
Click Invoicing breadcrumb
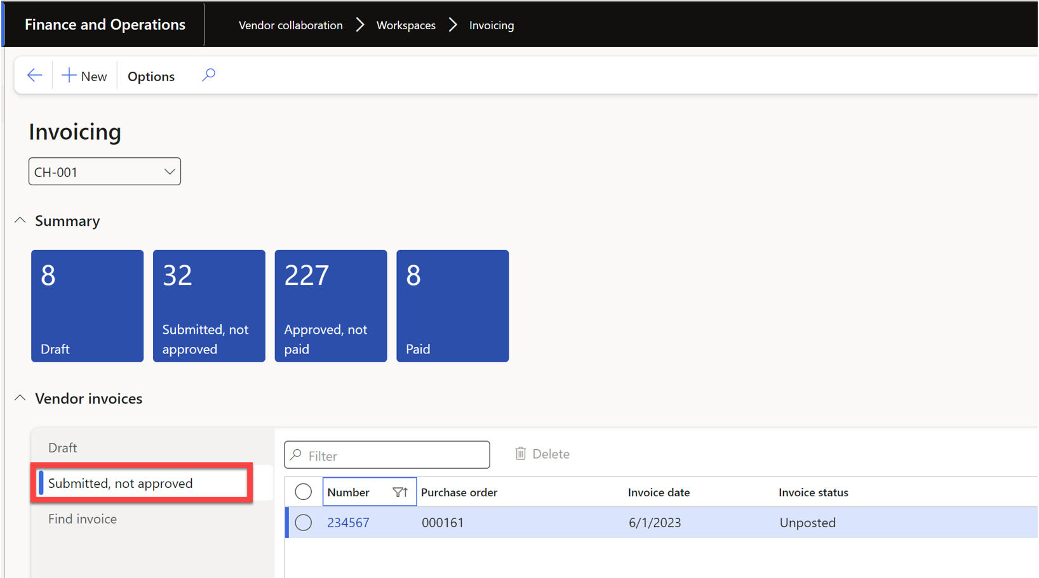(x=492, y=25)
